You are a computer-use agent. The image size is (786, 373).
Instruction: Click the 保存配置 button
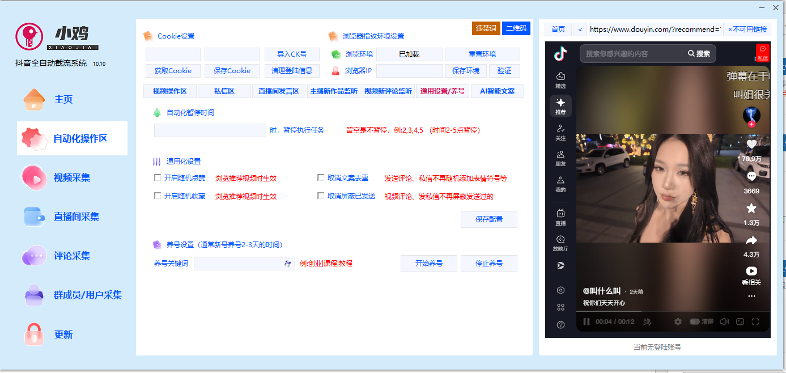click(x=488, y=219)
